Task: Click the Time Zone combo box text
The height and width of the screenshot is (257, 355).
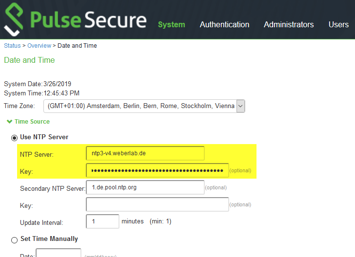Action: click(x=140, y=106)
